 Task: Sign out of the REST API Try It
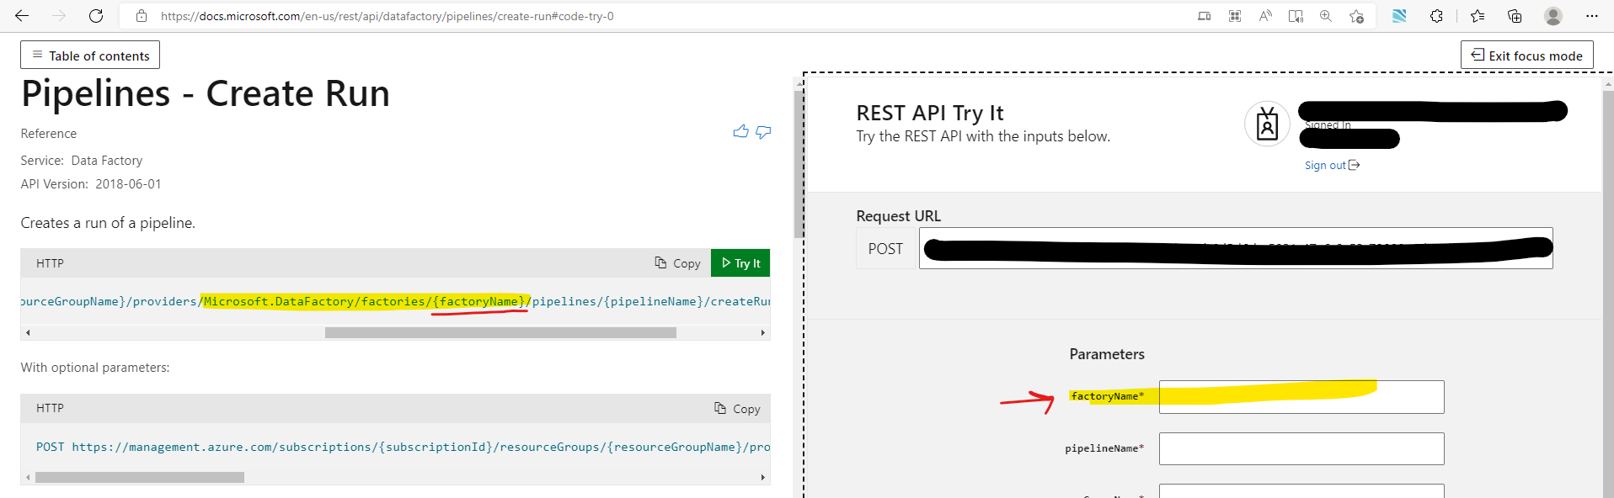coord(1332,166)
